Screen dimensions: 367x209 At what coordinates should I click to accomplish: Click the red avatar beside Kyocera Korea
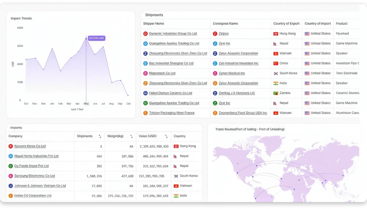(x=11, y=146)
